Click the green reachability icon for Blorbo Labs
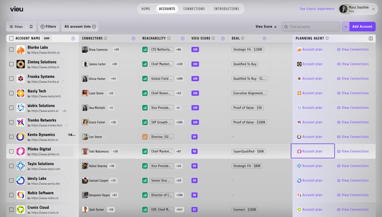Viewport: 382px width, 217px height. [x=145, y=50]
